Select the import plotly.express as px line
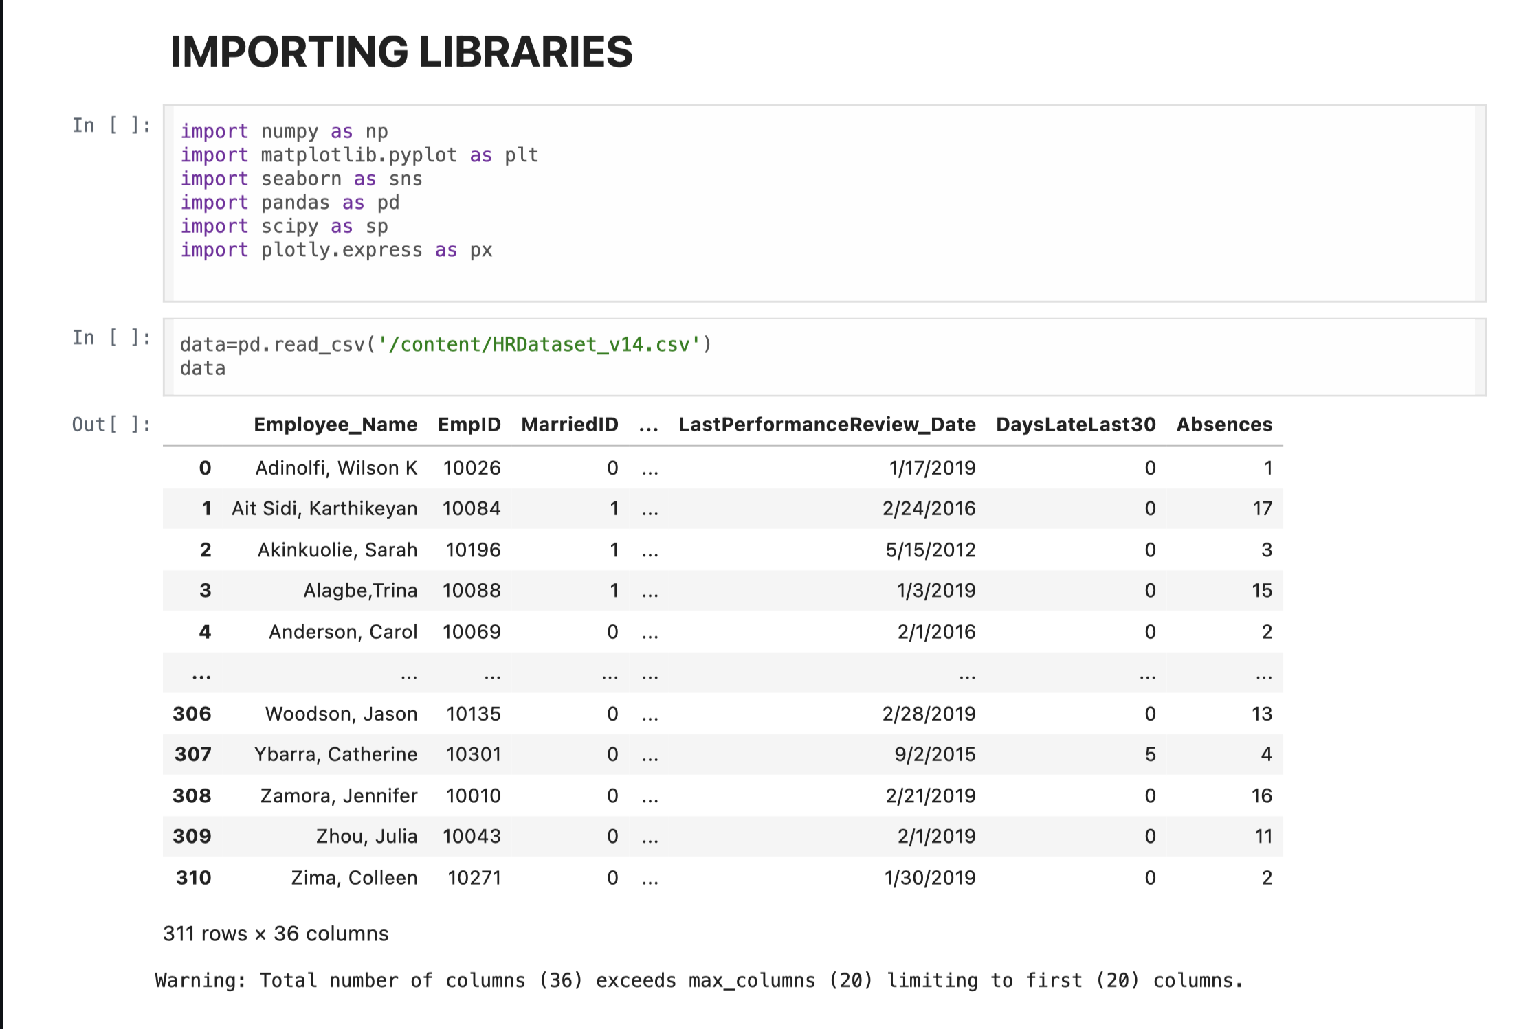Viewport: 1519px width, 1029px height. pos(336,249)
